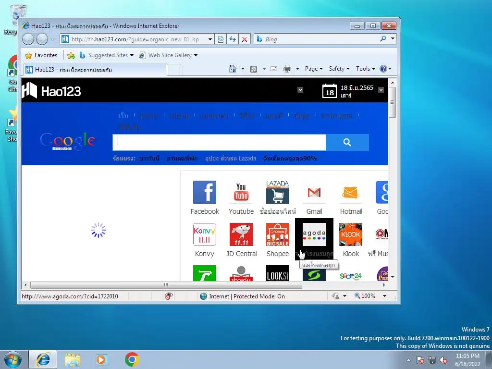Click the RSS feeds icon
This screenshot has width=492, height=369.
coord(254,69)
